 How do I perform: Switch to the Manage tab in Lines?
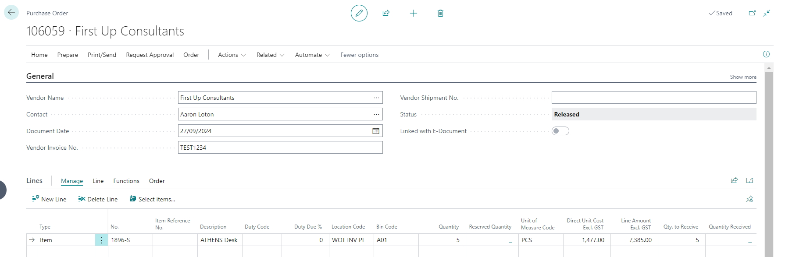pos(72,181)
